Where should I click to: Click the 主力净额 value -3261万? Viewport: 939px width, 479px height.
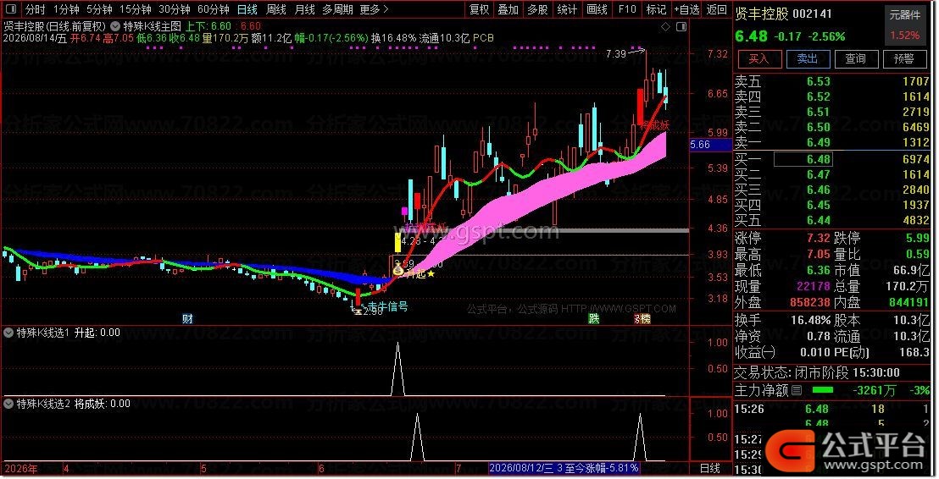coord(875,390)
